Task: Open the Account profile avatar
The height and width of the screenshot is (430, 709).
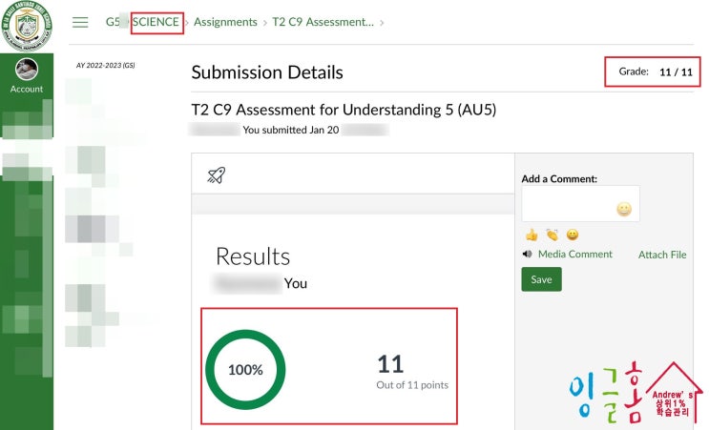Action: click(27, 69)
